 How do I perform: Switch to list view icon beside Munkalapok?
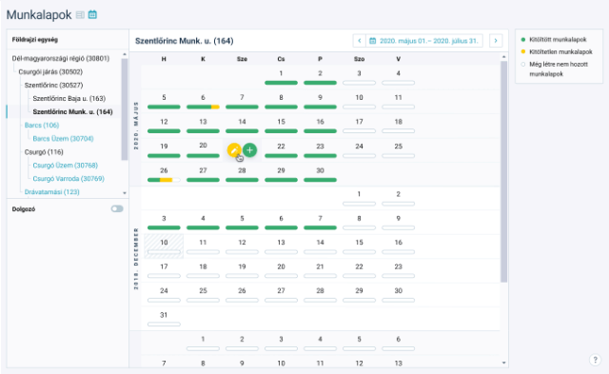[80, 15]
